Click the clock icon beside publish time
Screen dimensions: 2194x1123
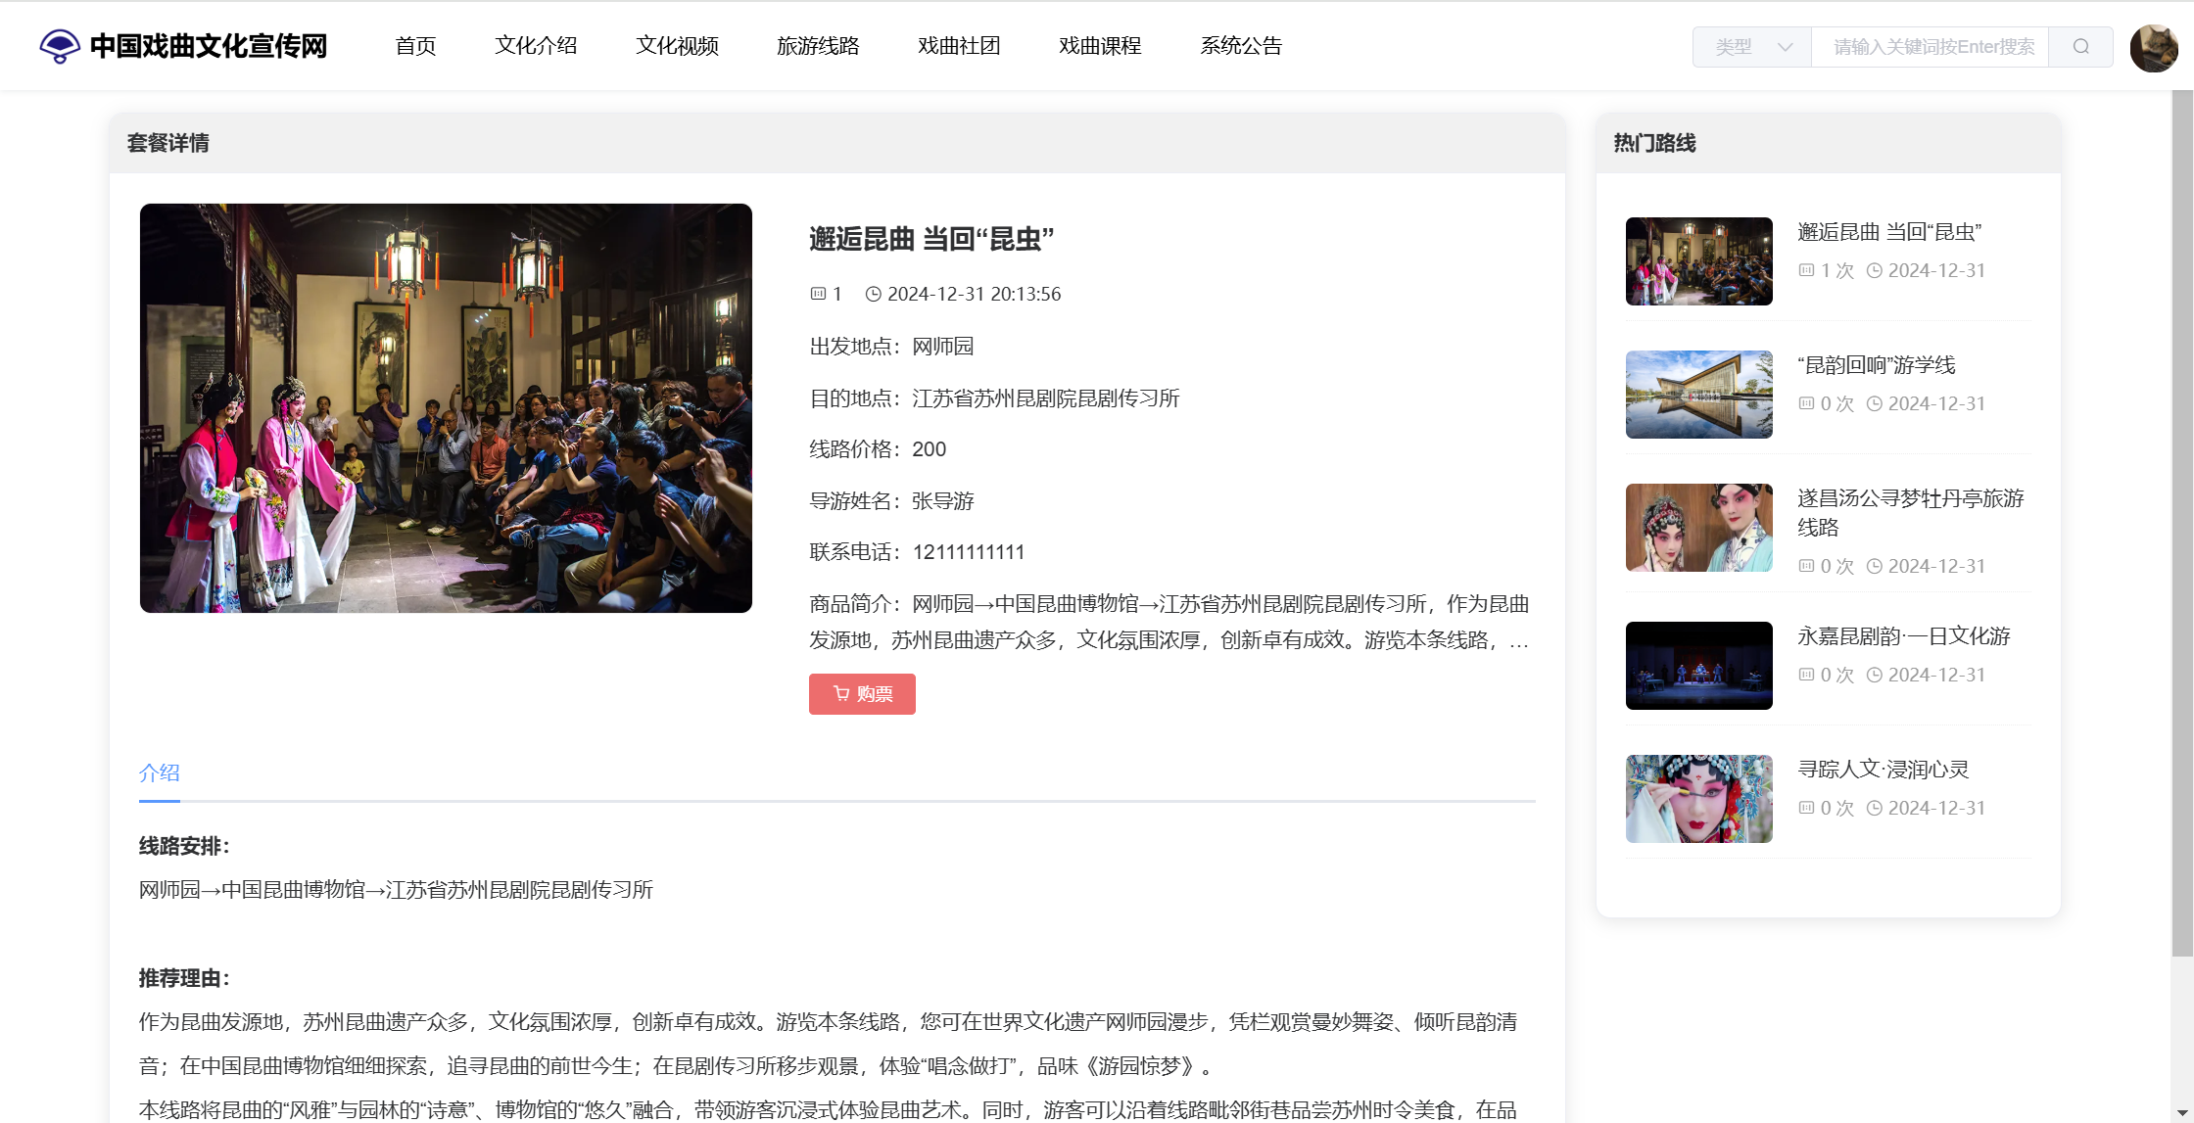point(873,294)
